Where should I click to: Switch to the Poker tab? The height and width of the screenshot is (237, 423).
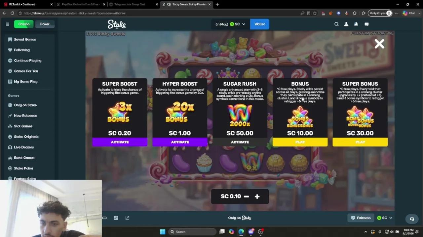(x=45, y=24)
